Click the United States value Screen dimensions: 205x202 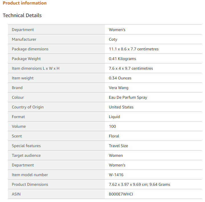click(x=121, y=107)
